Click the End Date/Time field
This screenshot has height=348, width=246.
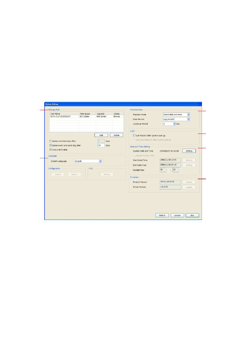coord(170,165)
